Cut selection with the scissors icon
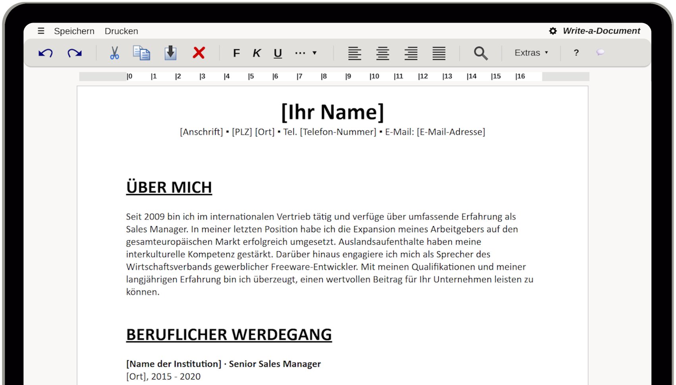676x385 pixels. click(x=114, y=53)
